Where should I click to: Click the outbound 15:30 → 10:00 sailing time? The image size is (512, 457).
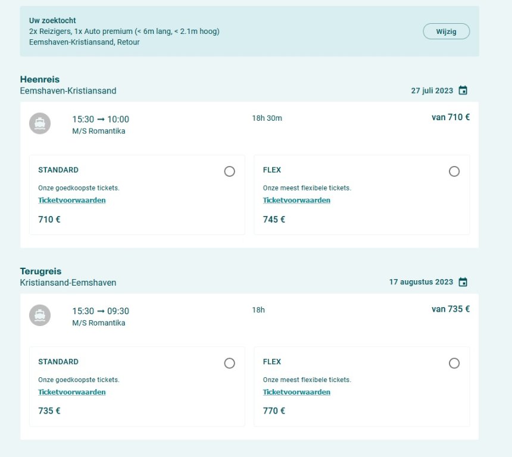pos(101,120)
